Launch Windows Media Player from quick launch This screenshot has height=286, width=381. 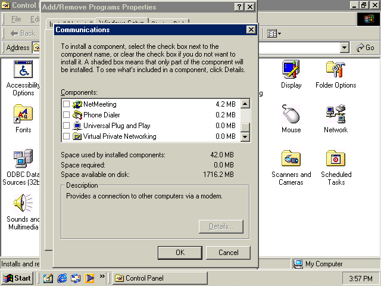pos(89,278)
